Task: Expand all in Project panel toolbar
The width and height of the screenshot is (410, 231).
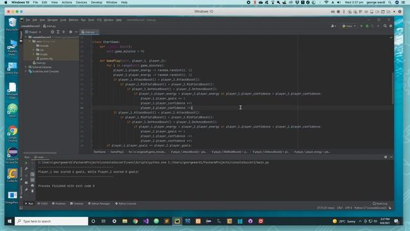Action: tap(58, 32)
